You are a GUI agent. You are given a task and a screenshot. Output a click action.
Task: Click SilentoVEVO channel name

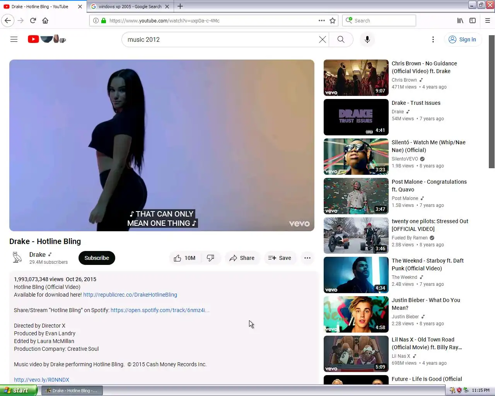click(405, 159)
